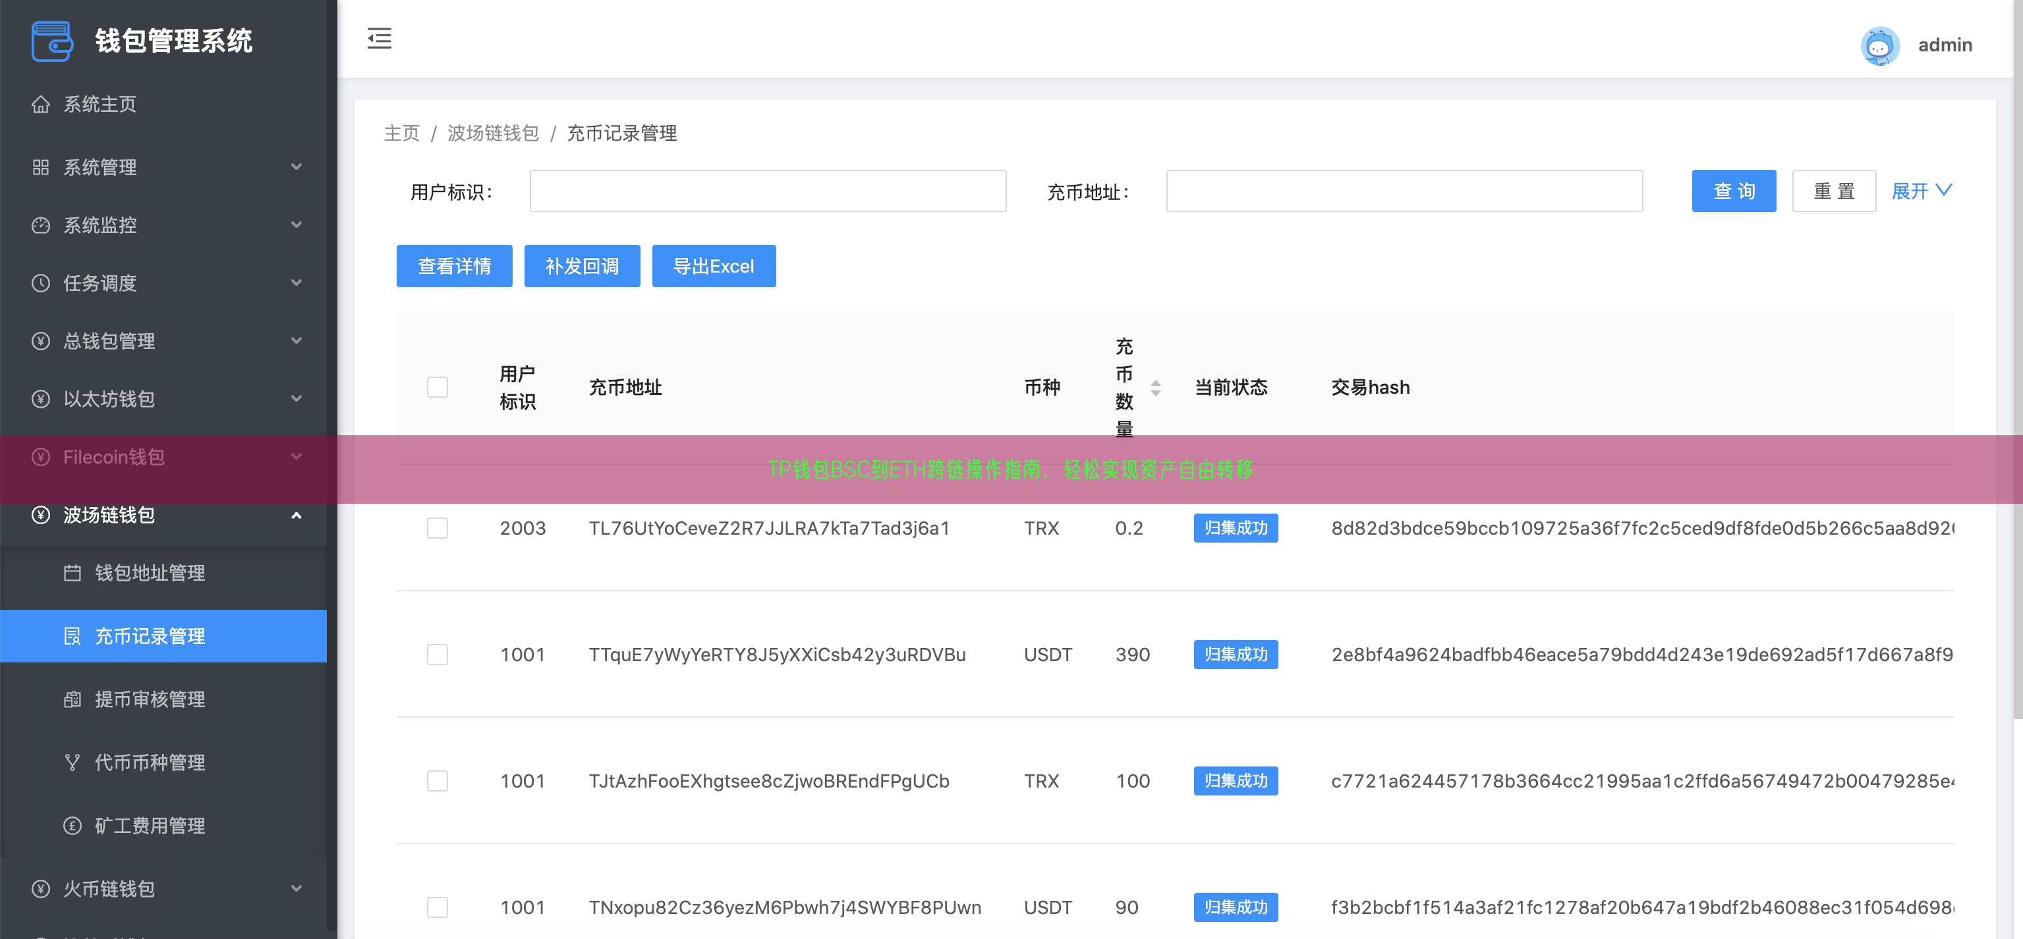
Task: Collapse the 波场链钱包 submenu chevron
Action: point(296,516)
